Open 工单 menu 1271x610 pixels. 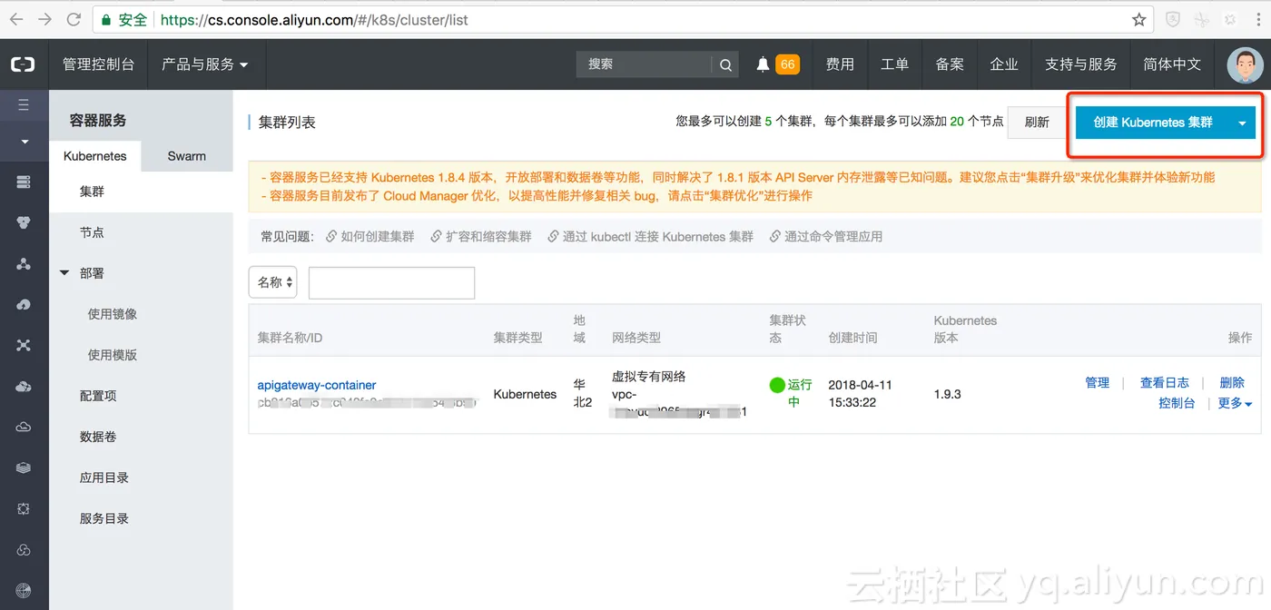pos(894,64)
